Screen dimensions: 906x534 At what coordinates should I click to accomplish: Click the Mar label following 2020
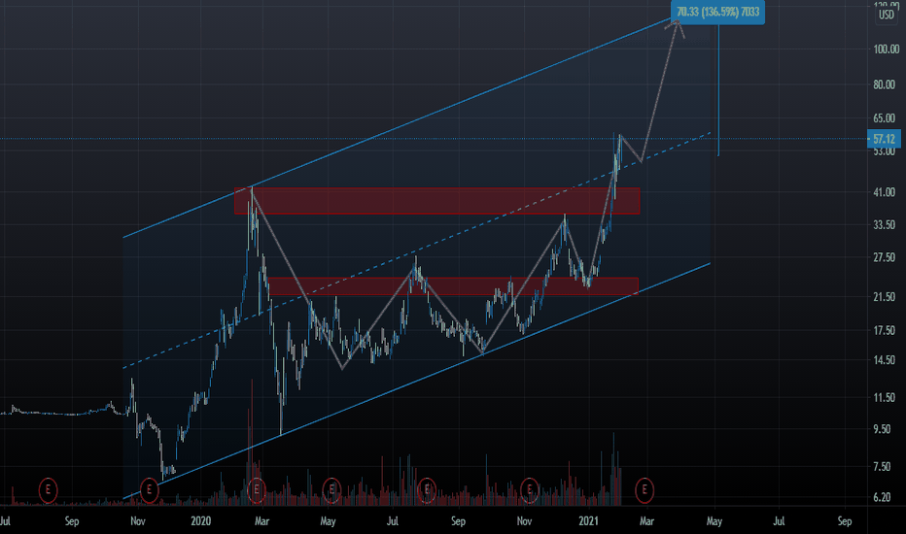[x=261, y=521]
